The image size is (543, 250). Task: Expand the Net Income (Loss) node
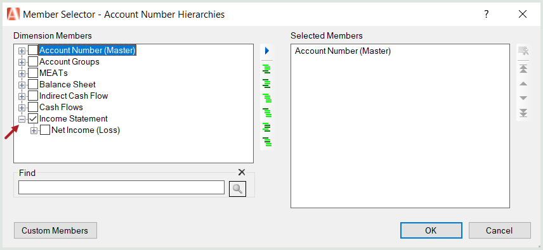[34, 130]
